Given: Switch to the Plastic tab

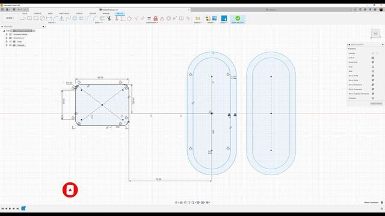Looking at the screenshot, I should [x=79, y=13].
